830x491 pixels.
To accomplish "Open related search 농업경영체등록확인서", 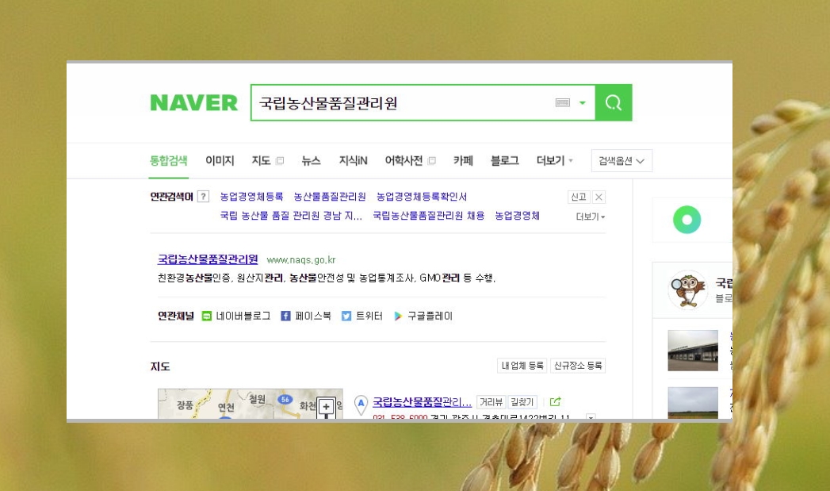I will 422,197.
